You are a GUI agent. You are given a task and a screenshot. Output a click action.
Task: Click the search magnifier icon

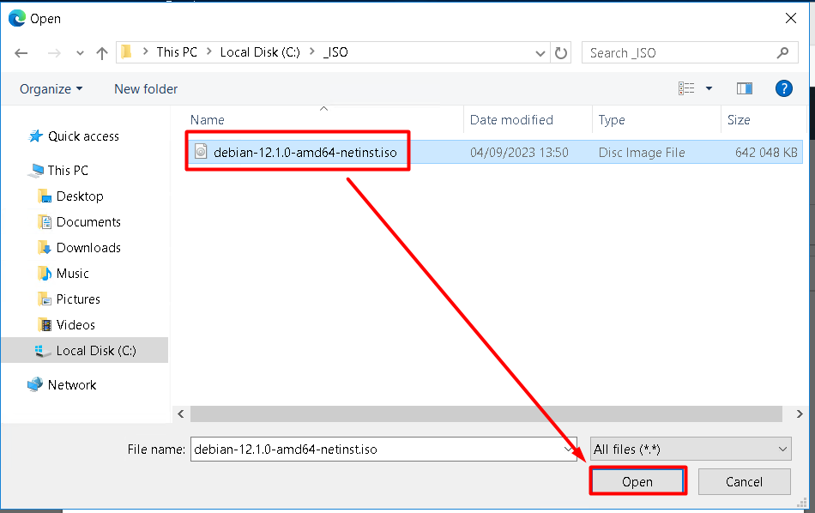click(782, 52)
